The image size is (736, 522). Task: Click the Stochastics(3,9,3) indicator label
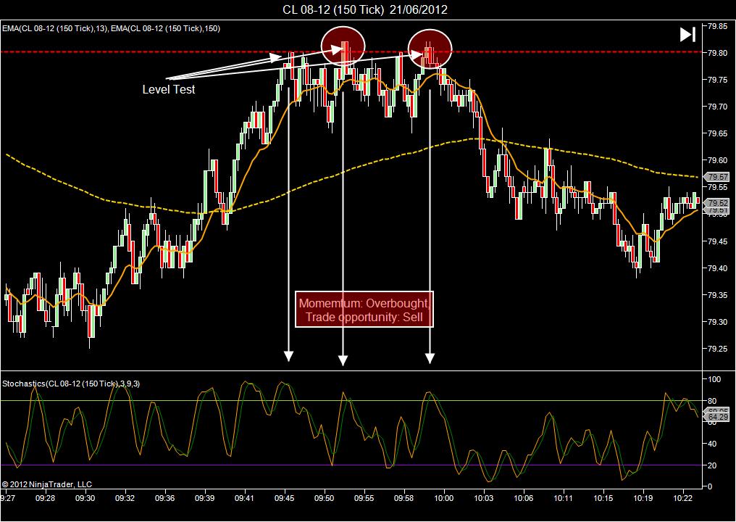[x=71, y=384]
